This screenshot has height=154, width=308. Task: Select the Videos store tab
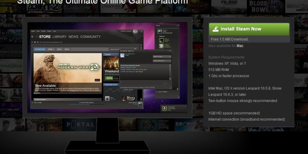(x=67, y=49)
